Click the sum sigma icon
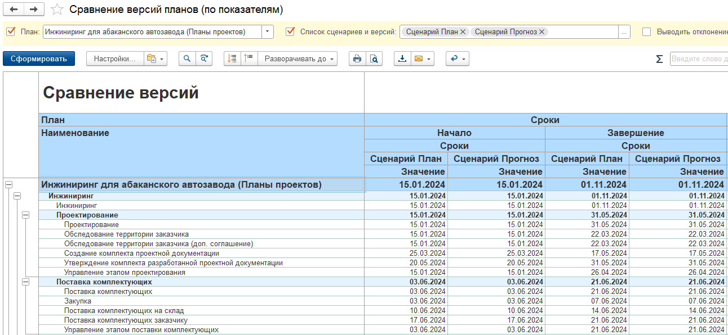This screenshot has width=728, height=335. point(659,59)
